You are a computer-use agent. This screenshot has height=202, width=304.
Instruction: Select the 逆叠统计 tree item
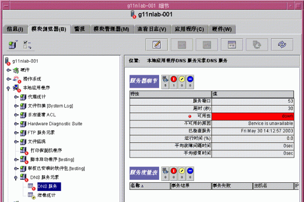47,195
